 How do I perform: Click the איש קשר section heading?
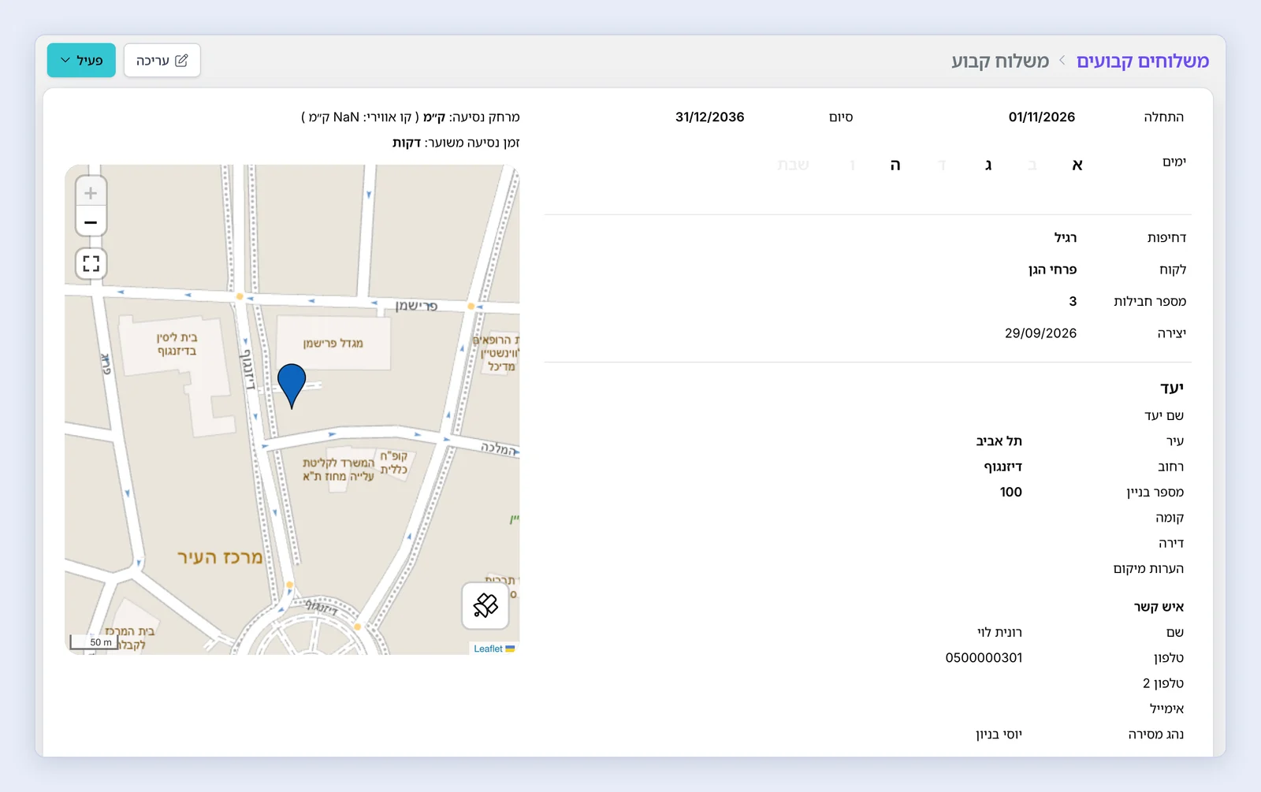(1159, 607)
